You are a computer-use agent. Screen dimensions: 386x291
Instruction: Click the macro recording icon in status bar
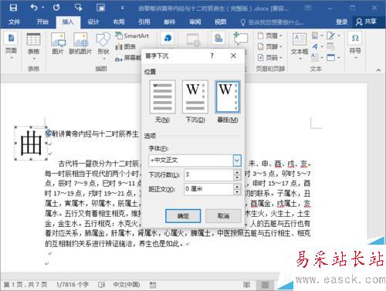[153, 285]
